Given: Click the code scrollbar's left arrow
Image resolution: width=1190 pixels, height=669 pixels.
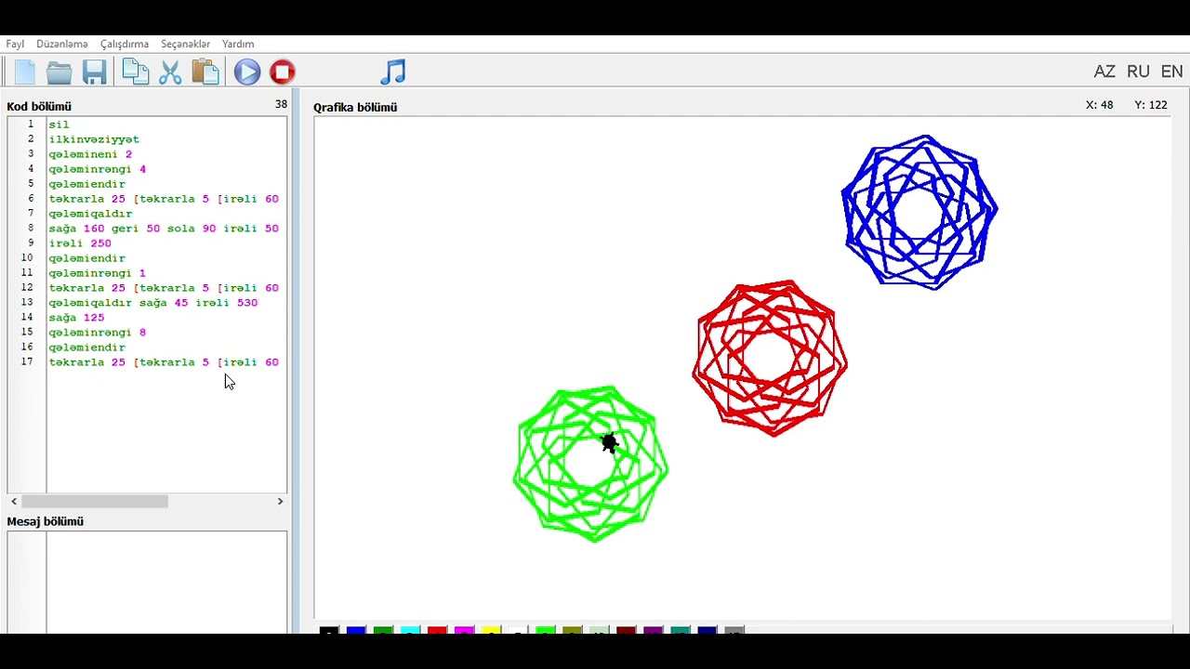Looking at the screenshot, I should 14,502.
